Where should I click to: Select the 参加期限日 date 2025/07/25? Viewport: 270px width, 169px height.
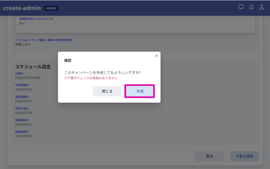(x=23, y=89)
